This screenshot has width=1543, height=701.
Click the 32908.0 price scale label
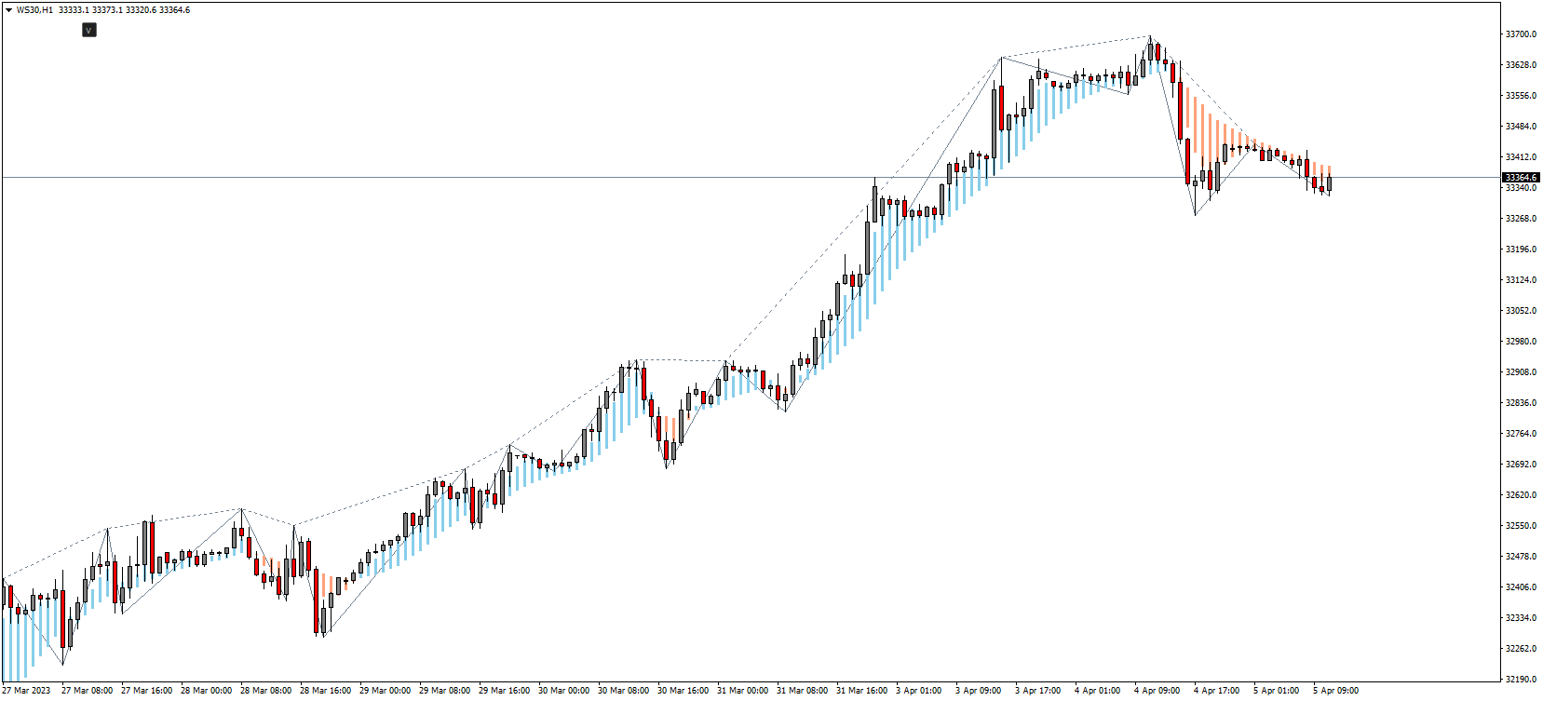1521,372
